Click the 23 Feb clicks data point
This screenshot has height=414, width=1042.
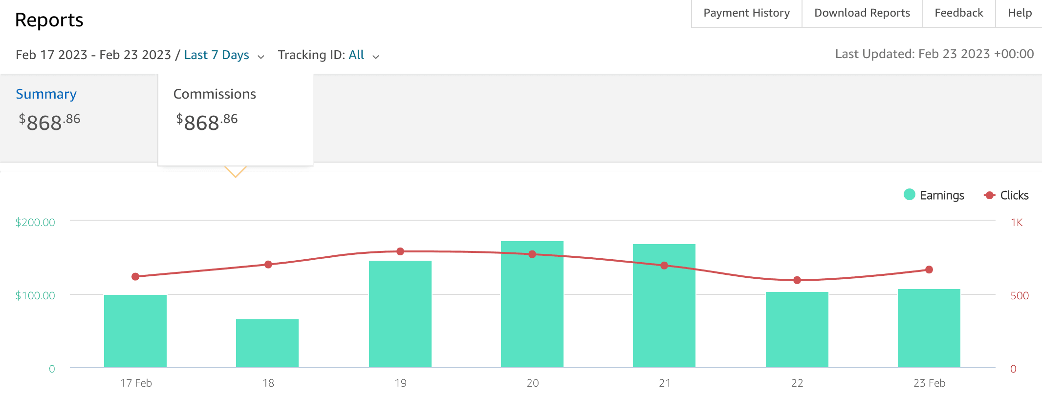pos(929,269)
